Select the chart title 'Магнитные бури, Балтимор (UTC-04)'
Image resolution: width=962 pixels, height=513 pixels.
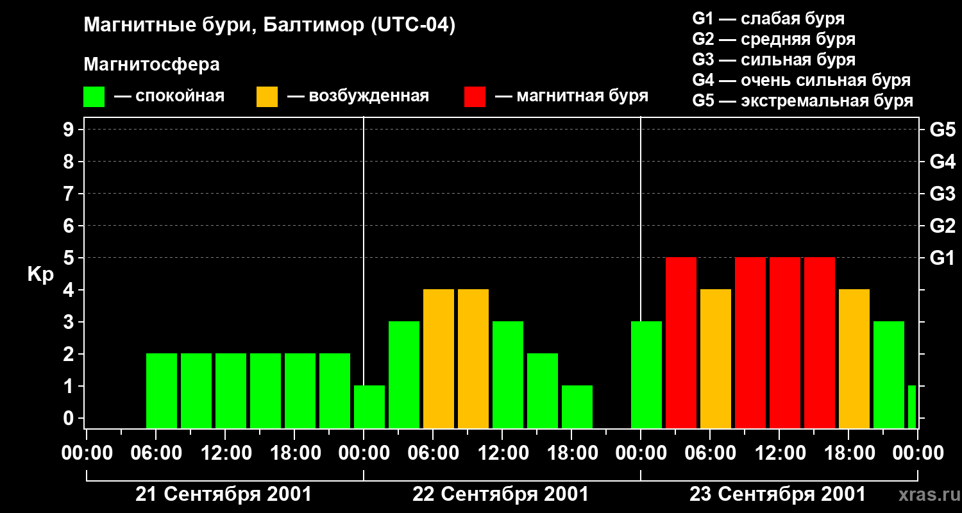click(x=269, y=26)
